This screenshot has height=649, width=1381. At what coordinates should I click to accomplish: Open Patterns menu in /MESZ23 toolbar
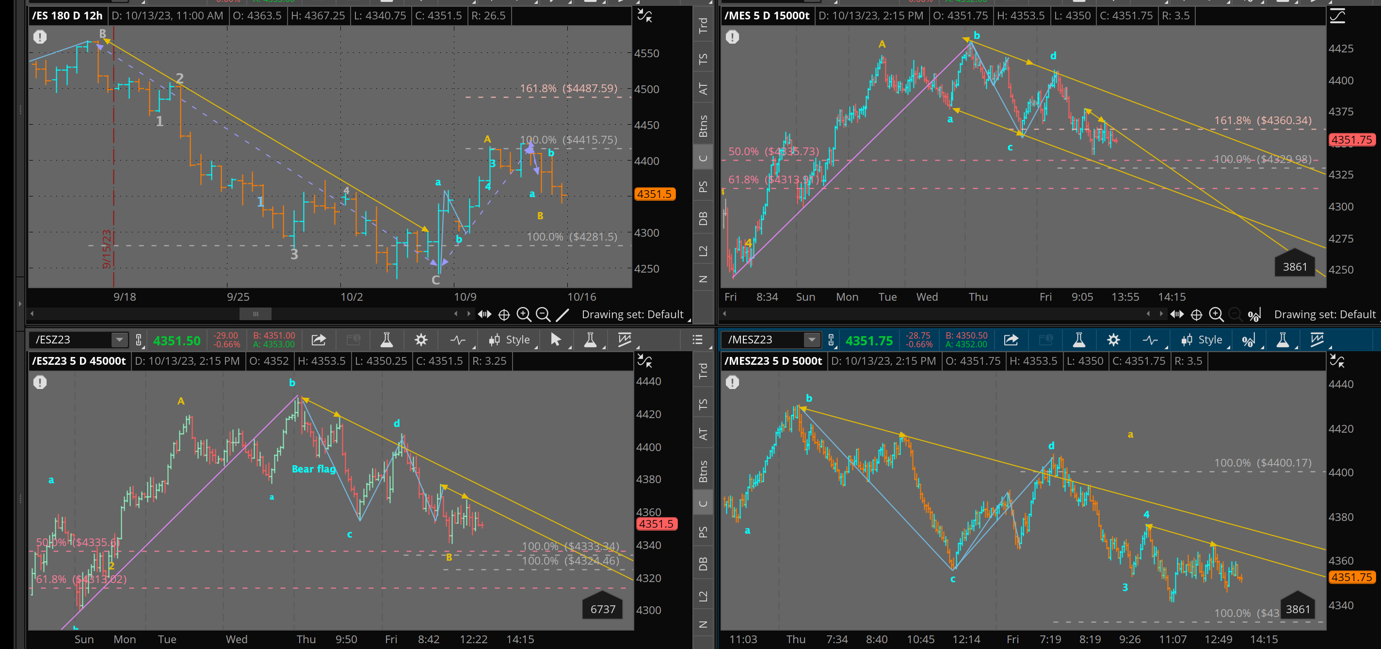coord(1317,340)
